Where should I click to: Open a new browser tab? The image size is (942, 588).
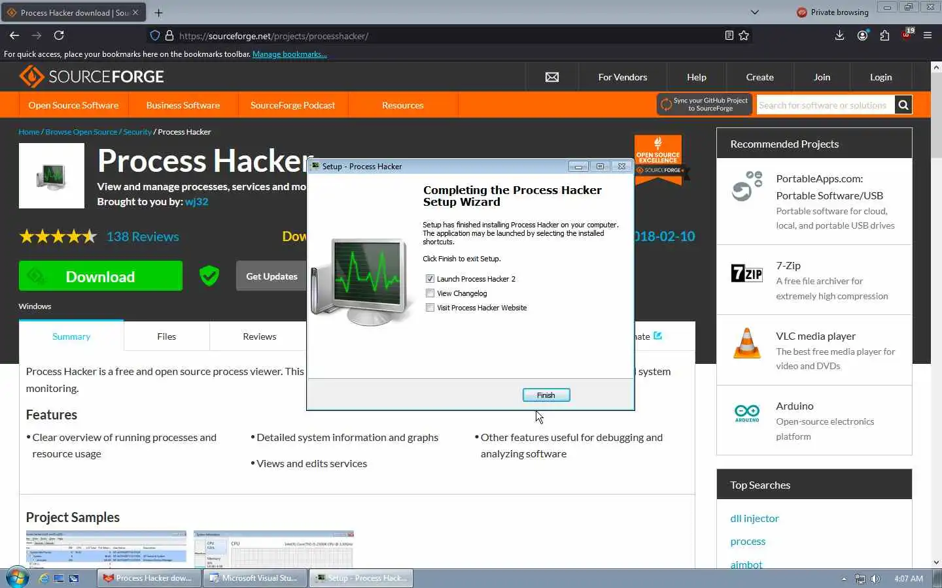coord(158,12)
